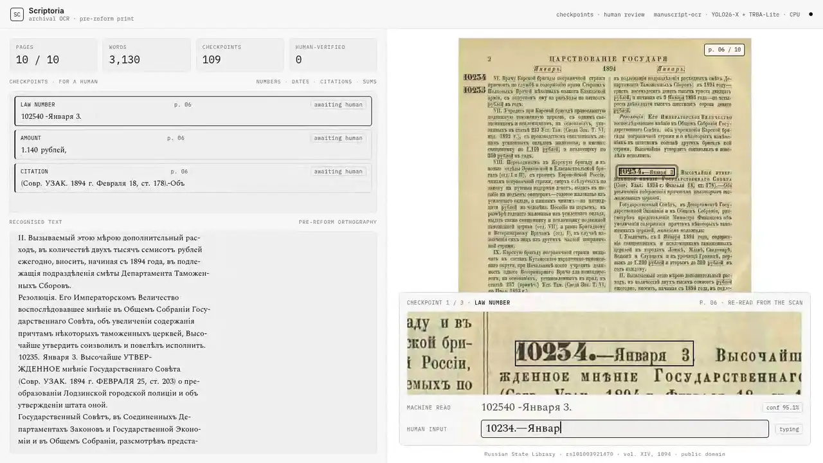Image resolution: width=823 pixels, height=463 pixels.
Task: Open the LAW NUMBER checkpoint card
Action: pos(193,111)
